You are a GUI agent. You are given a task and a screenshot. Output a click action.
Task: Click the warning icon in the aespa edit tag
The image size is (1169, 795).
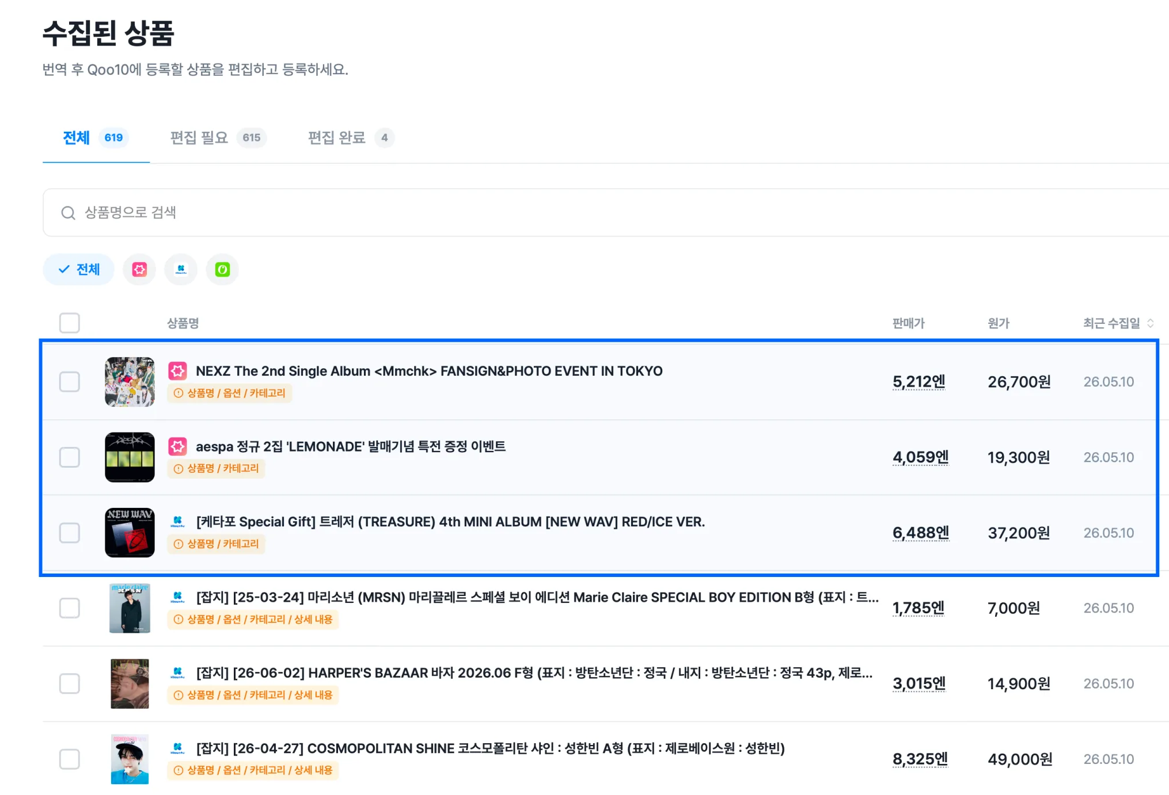(x=179, y=469)
